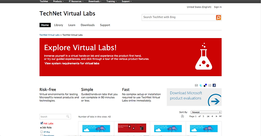
Task: Open the Products dropdown in top bar
Action: (x=58, y=1)
